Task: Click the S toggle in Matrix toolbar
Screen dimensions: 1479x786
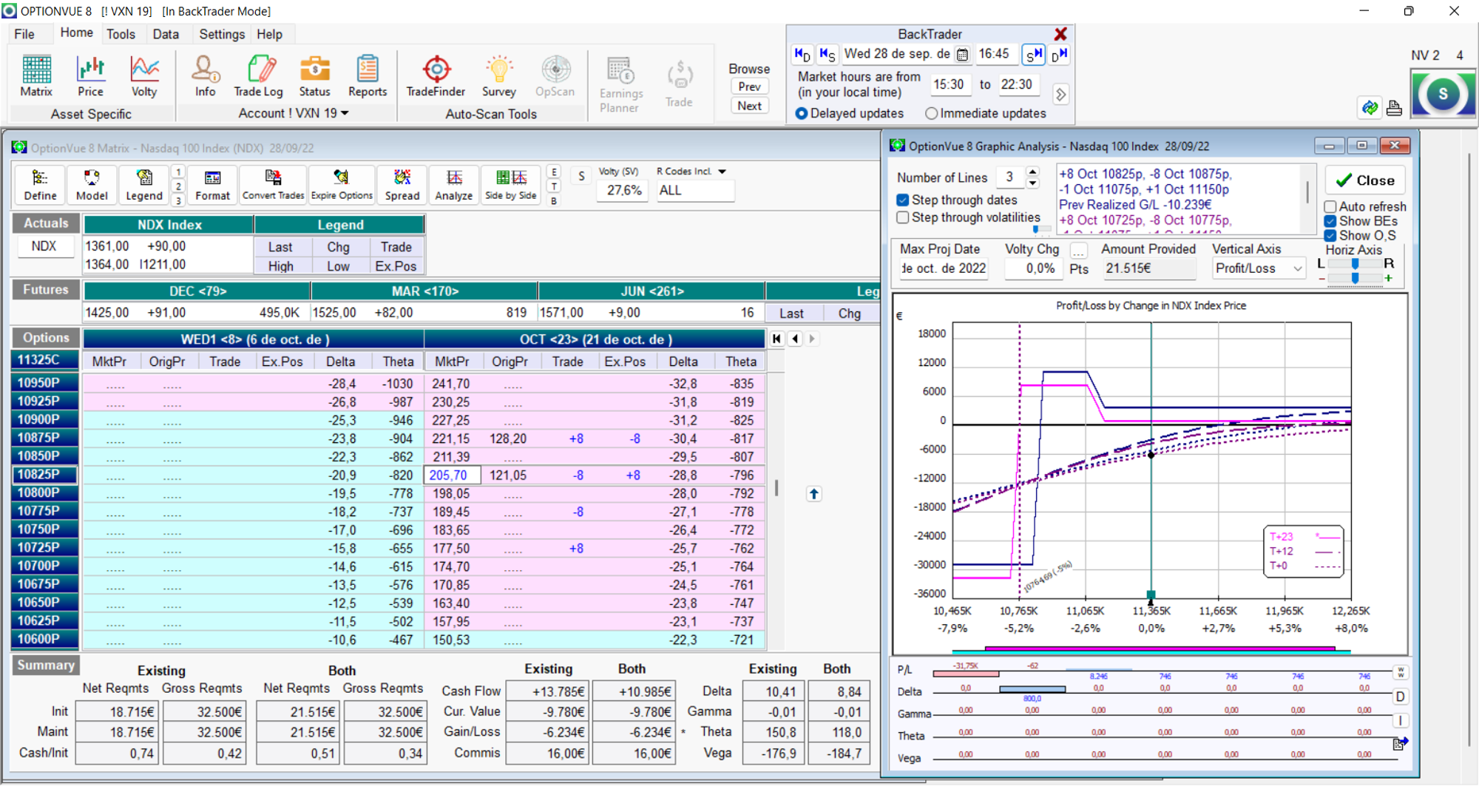Action: [x=581, y=177]
